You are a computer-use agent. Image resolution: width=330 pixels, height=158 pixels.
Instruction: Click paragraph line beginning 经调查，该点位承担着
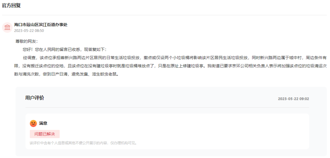click(175, 58)
